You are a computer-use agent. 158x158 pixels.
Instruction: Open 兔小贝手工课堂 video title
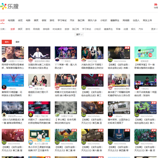[x=39, y=149]
